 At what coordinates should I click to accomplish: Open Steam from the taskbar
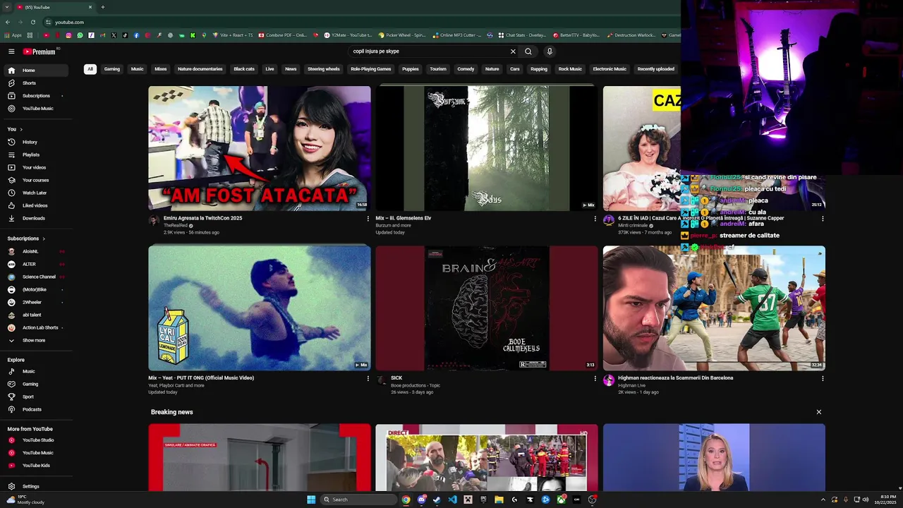437,500
